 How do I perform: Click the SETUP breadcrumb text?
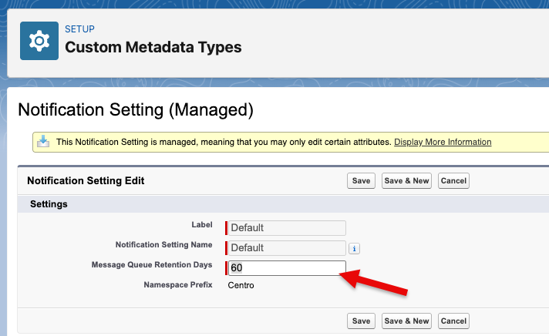pos(79,29)
